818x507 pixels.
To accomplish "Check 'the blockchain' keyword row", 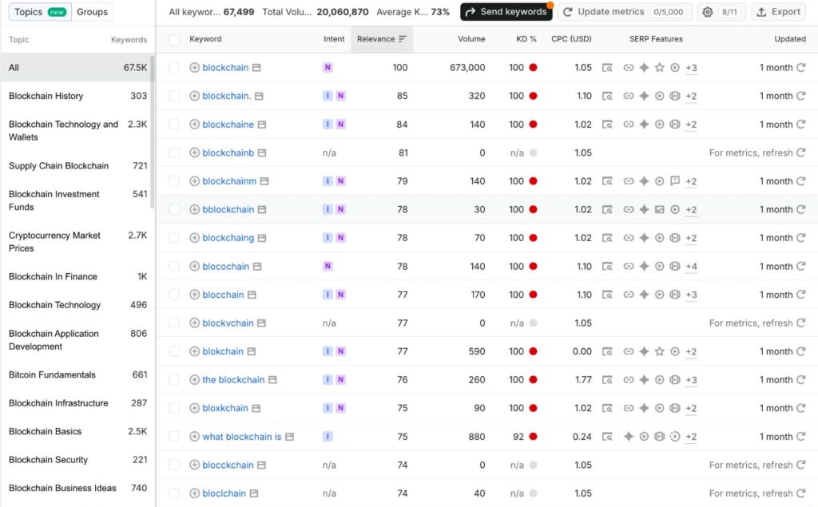I will pos(174,380).
